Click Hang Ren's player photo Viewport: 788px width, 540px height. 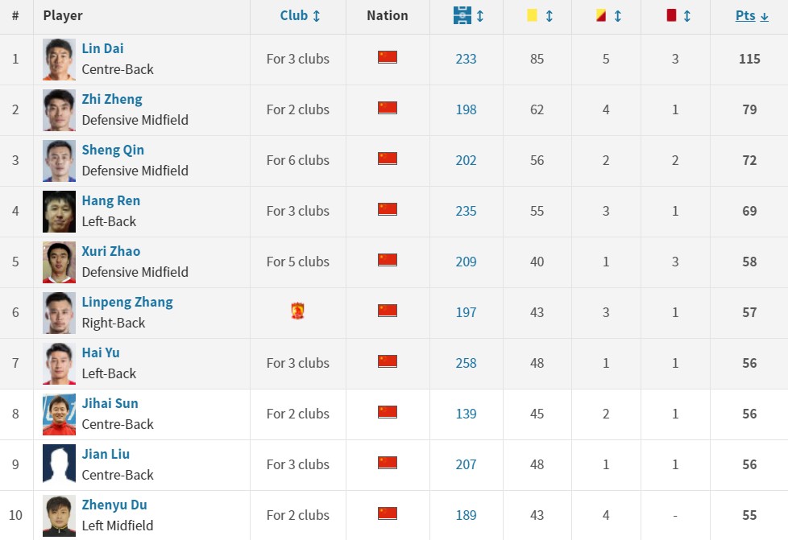(x=59, y=211)
